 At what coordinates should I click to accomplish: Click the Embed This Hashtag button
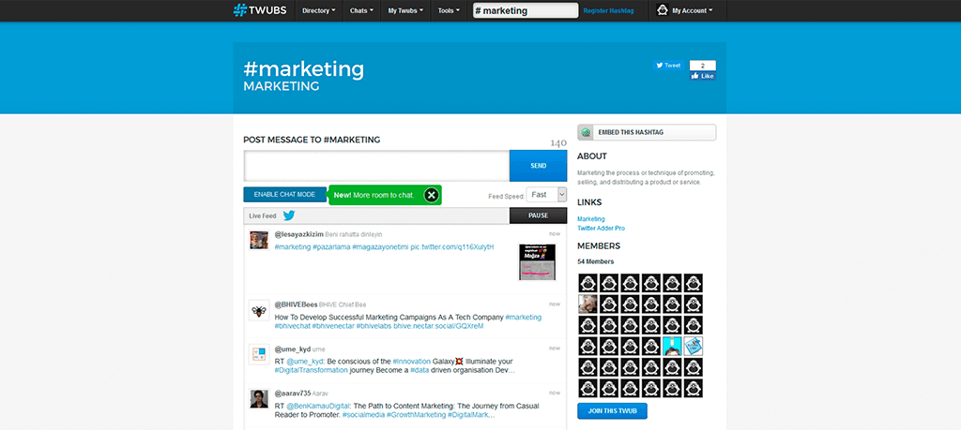coord(647,132)
